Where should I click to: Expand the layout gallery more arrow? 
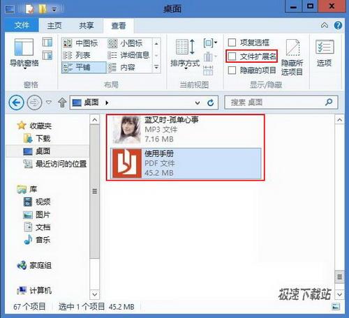coord(156,68)
